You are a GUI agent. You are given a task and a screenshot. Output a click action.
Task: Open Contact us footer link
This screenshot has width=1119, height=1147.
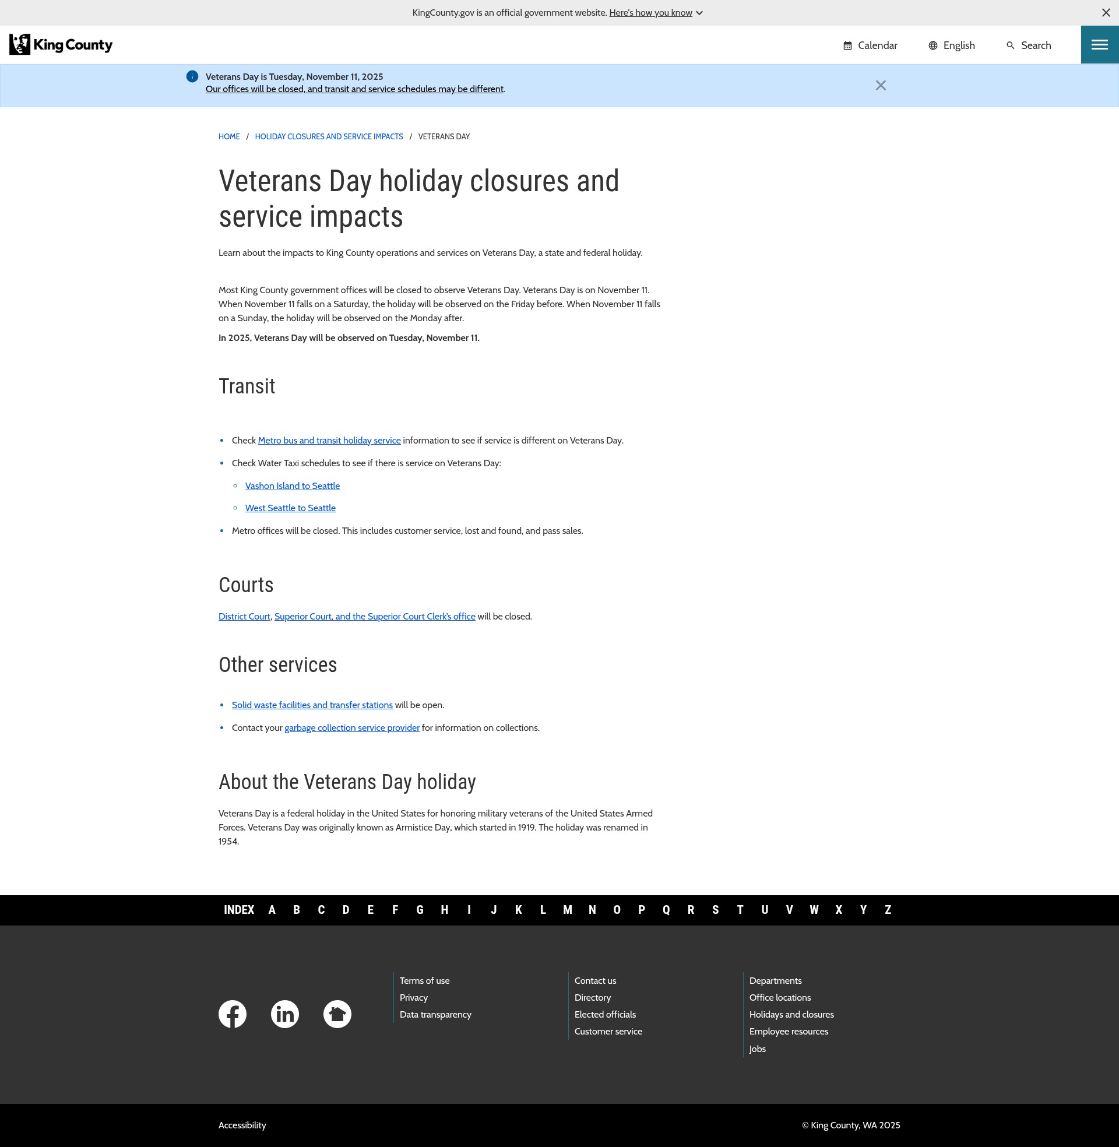coord(596,981)
